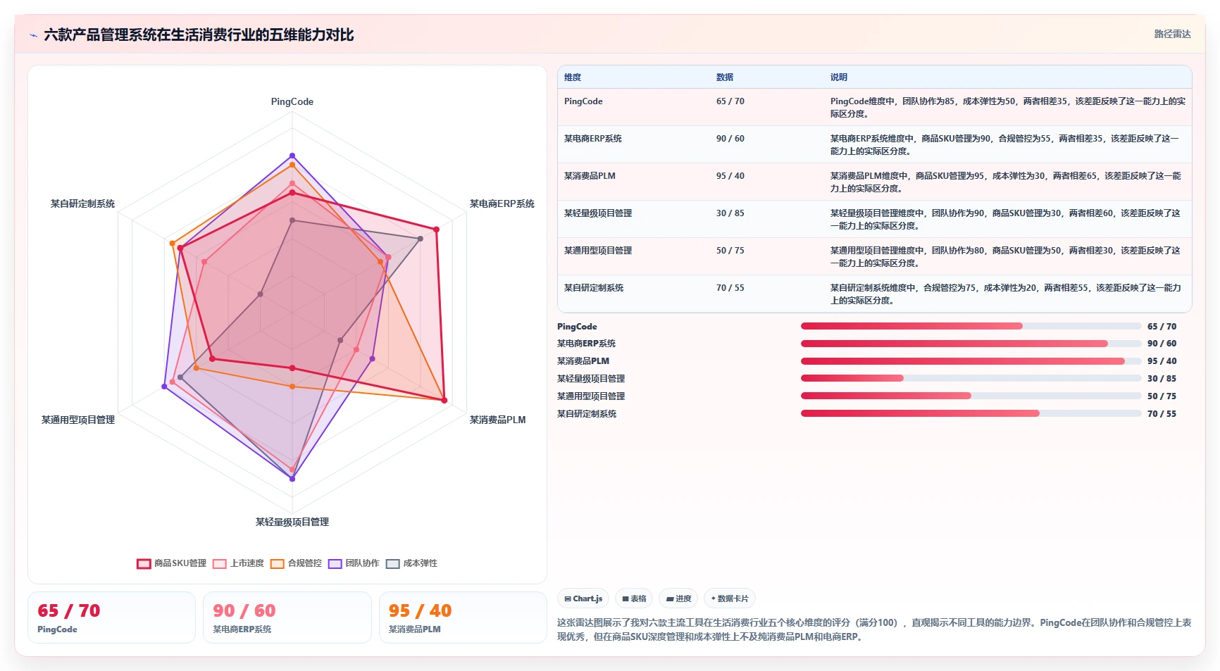This screenshot has height=671, width=1220.
Task: Click the 某电商ERP系统 radar axis label
Action: 502,203
